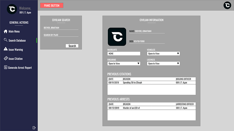Click the DOB field 03/19/1990
This screenshot has height=131, width=234.
147,41
